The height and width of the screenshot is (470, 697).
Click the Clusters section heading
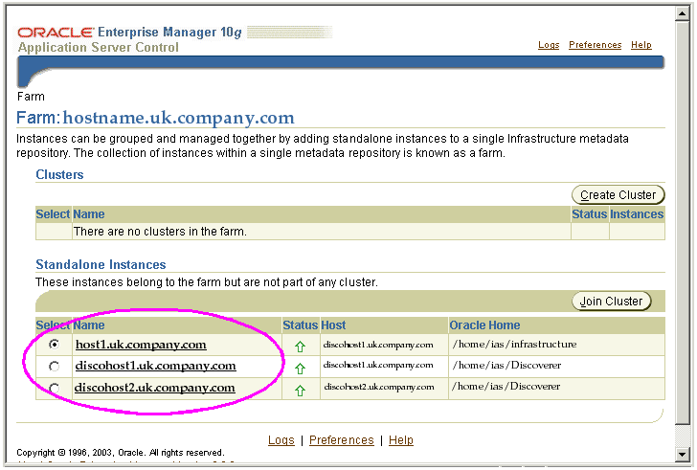click(59, 174)
